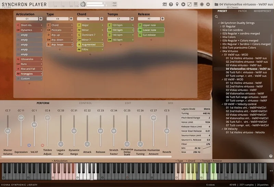The image size is (274, 187).
Task: Expand the 02a Con sordino folder
Action: (x=221, y=30)
